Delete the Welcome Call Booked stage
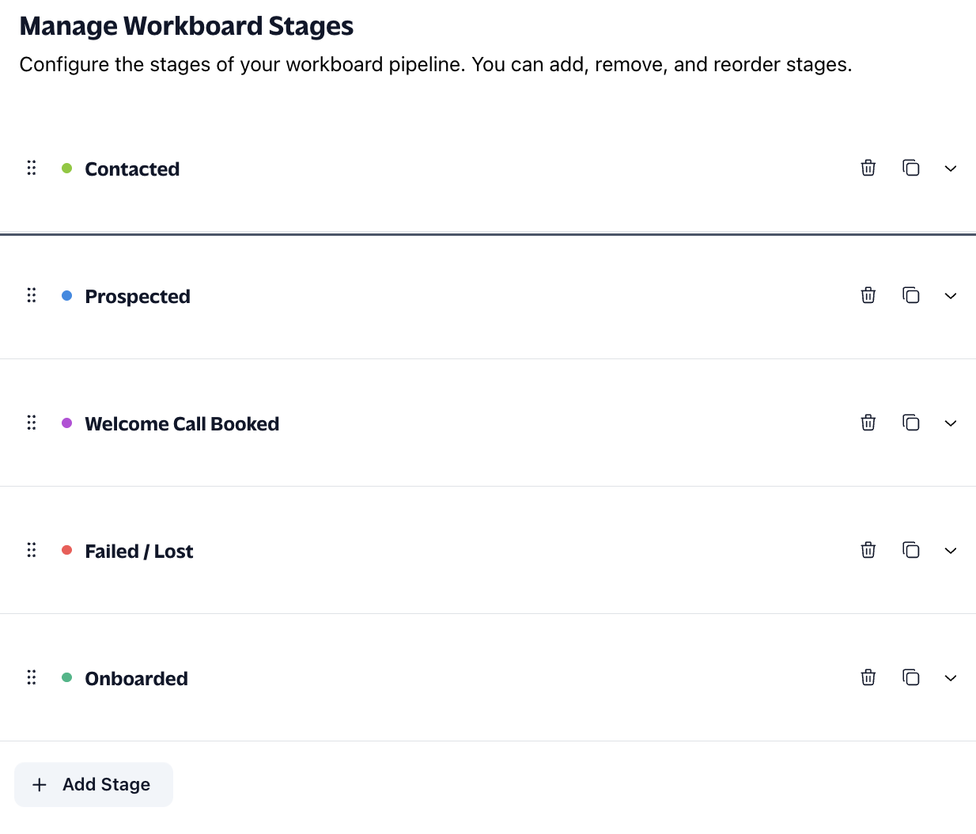 coord(868,423)
